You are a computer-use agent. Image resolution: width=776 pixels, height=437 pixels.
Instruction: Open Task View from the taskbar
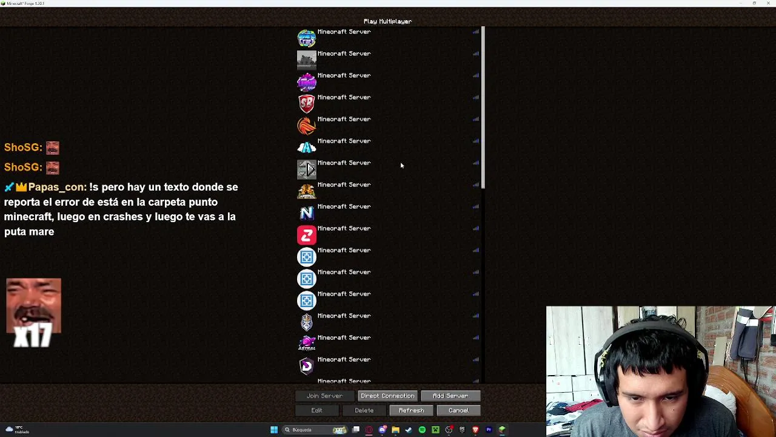[356, 430]
